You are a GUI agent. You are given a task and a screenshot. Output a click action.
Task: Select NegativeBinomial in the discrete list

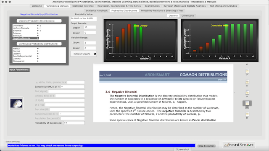click(26, 38)
